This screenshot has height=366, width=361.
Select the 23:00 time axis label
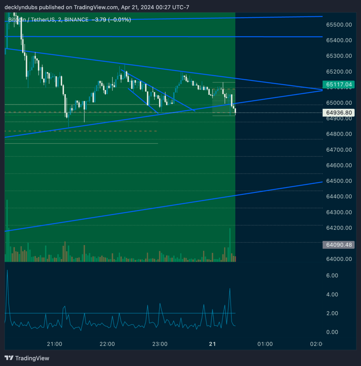coord(160,344)
